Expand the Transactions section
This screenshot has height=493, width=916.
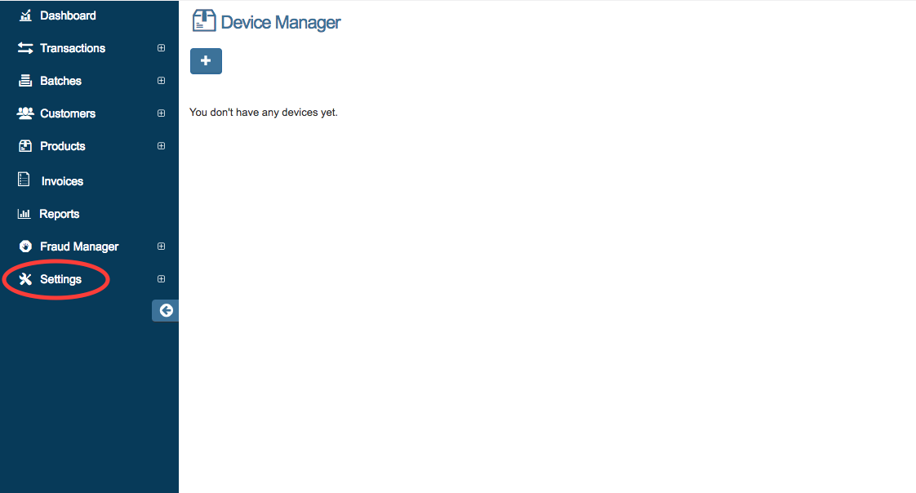[x=161, y=47]
